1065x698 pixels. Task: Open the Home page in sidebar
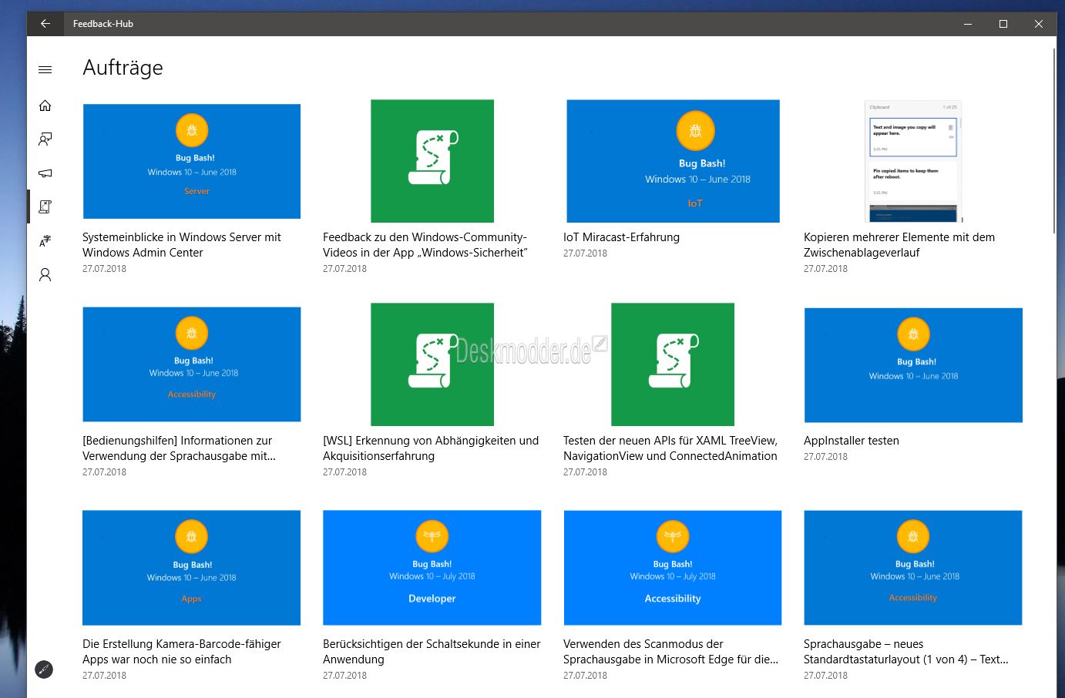(x=45, y=106)
